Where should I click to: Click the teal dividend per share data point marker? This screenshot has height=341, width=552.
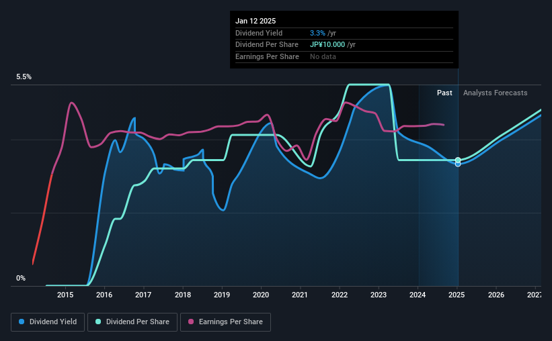tap(458, 160)
